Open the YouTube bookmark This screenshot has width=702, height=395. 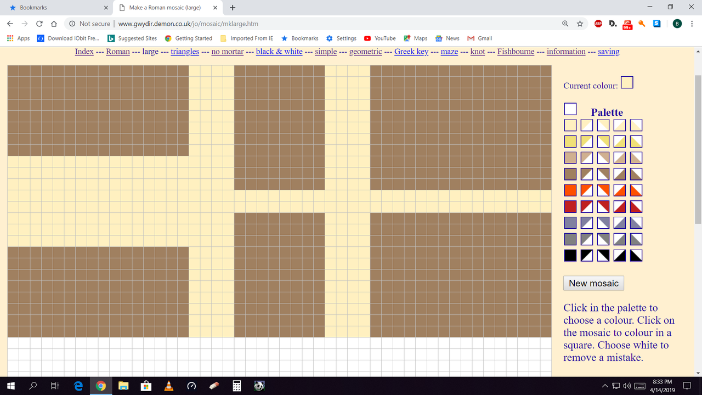click(380, 38)
